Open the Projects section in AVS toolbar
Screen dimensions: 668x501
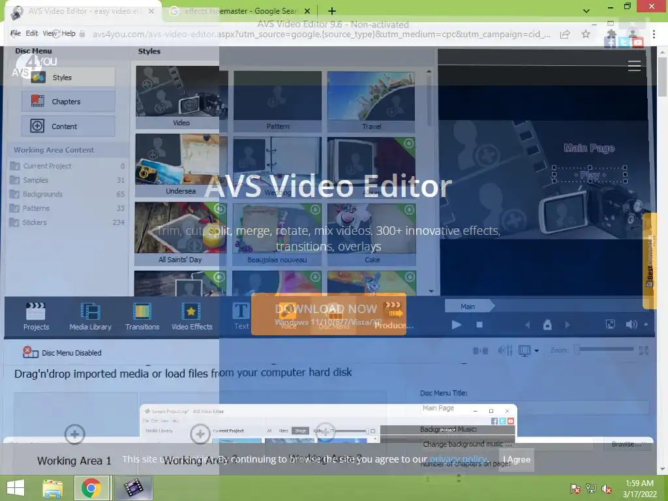click(x=37, y=316)
